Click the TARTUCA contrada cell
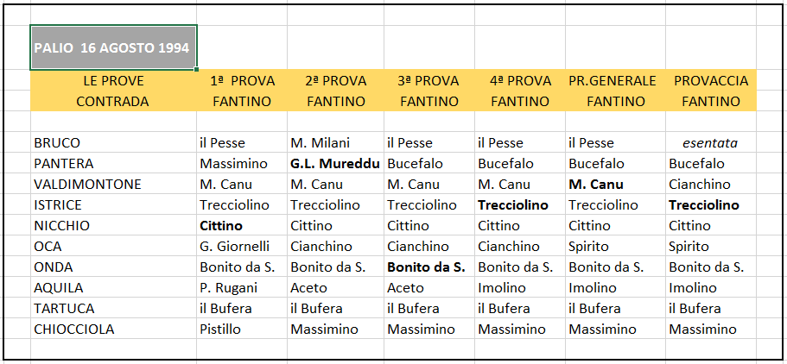 [113, 308]
